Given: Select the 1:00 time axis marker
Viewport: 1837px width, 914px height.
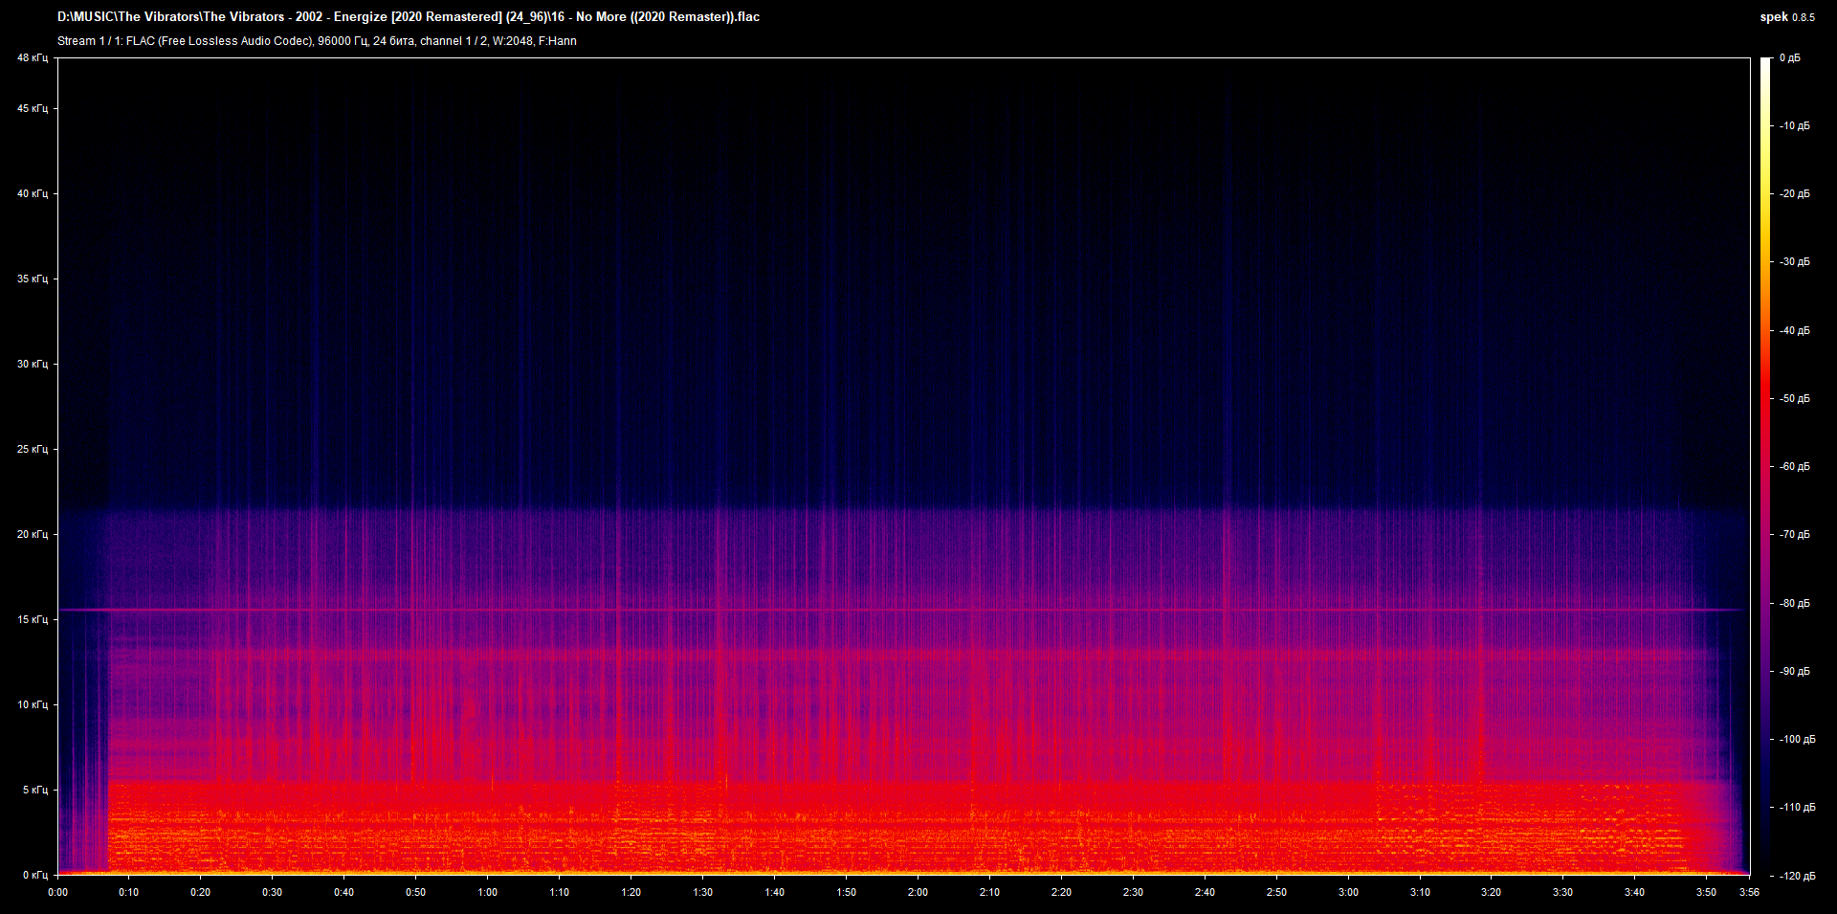Looking at the screenshot, I should pyautogui.click(x=487, y=892).
